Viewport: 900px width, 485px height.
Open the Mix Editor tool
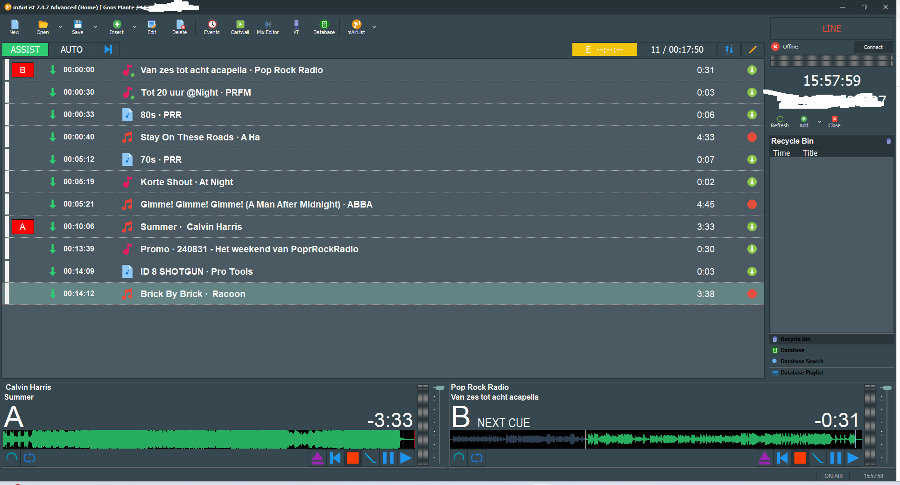point(267,27)
